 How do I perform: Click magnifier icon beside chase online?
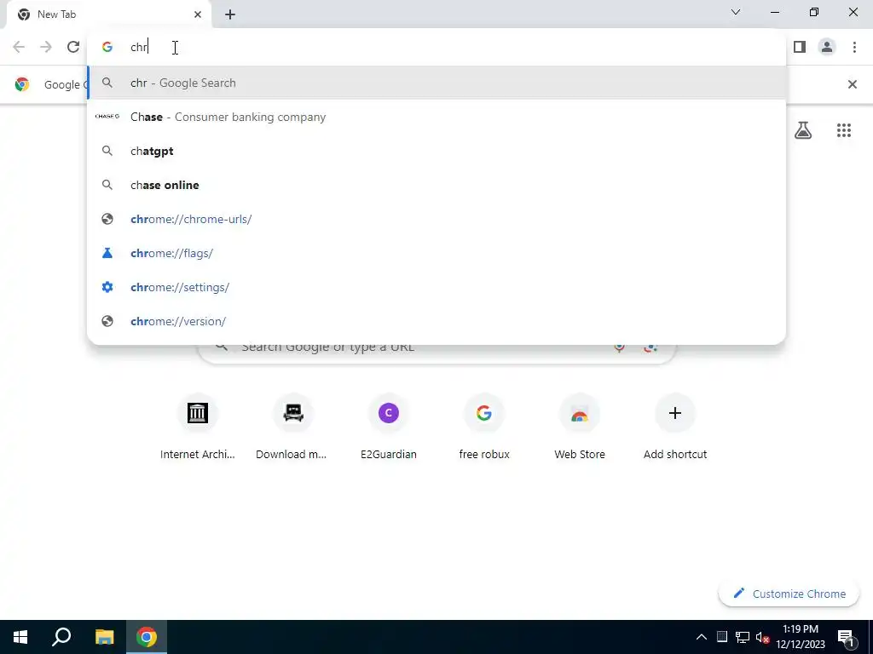point(107,185)
